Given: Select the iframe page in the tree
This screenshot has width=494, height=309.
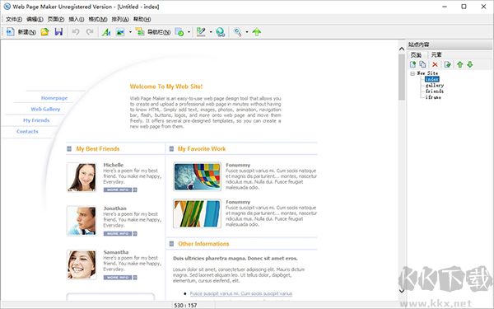Looking at the screenshot, I should click(433, 97).
